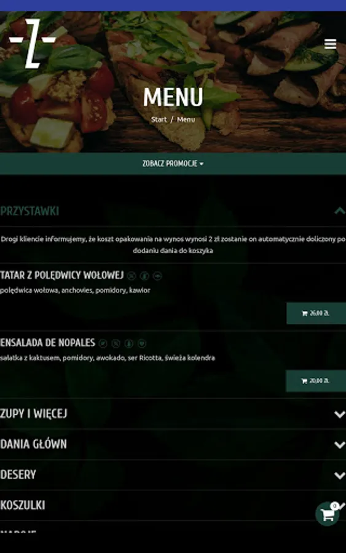Click the Menu breadcrumb item
The width and height of the screenshot is (346, 553).
(186, 120)
